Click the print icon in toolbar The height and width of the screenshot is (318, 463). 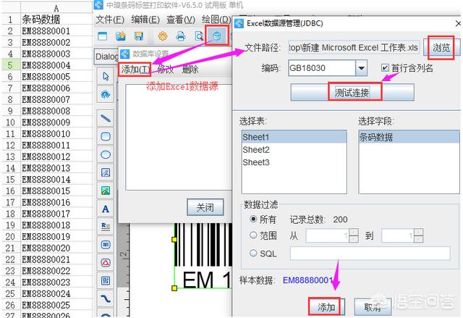tap(181, 36)
